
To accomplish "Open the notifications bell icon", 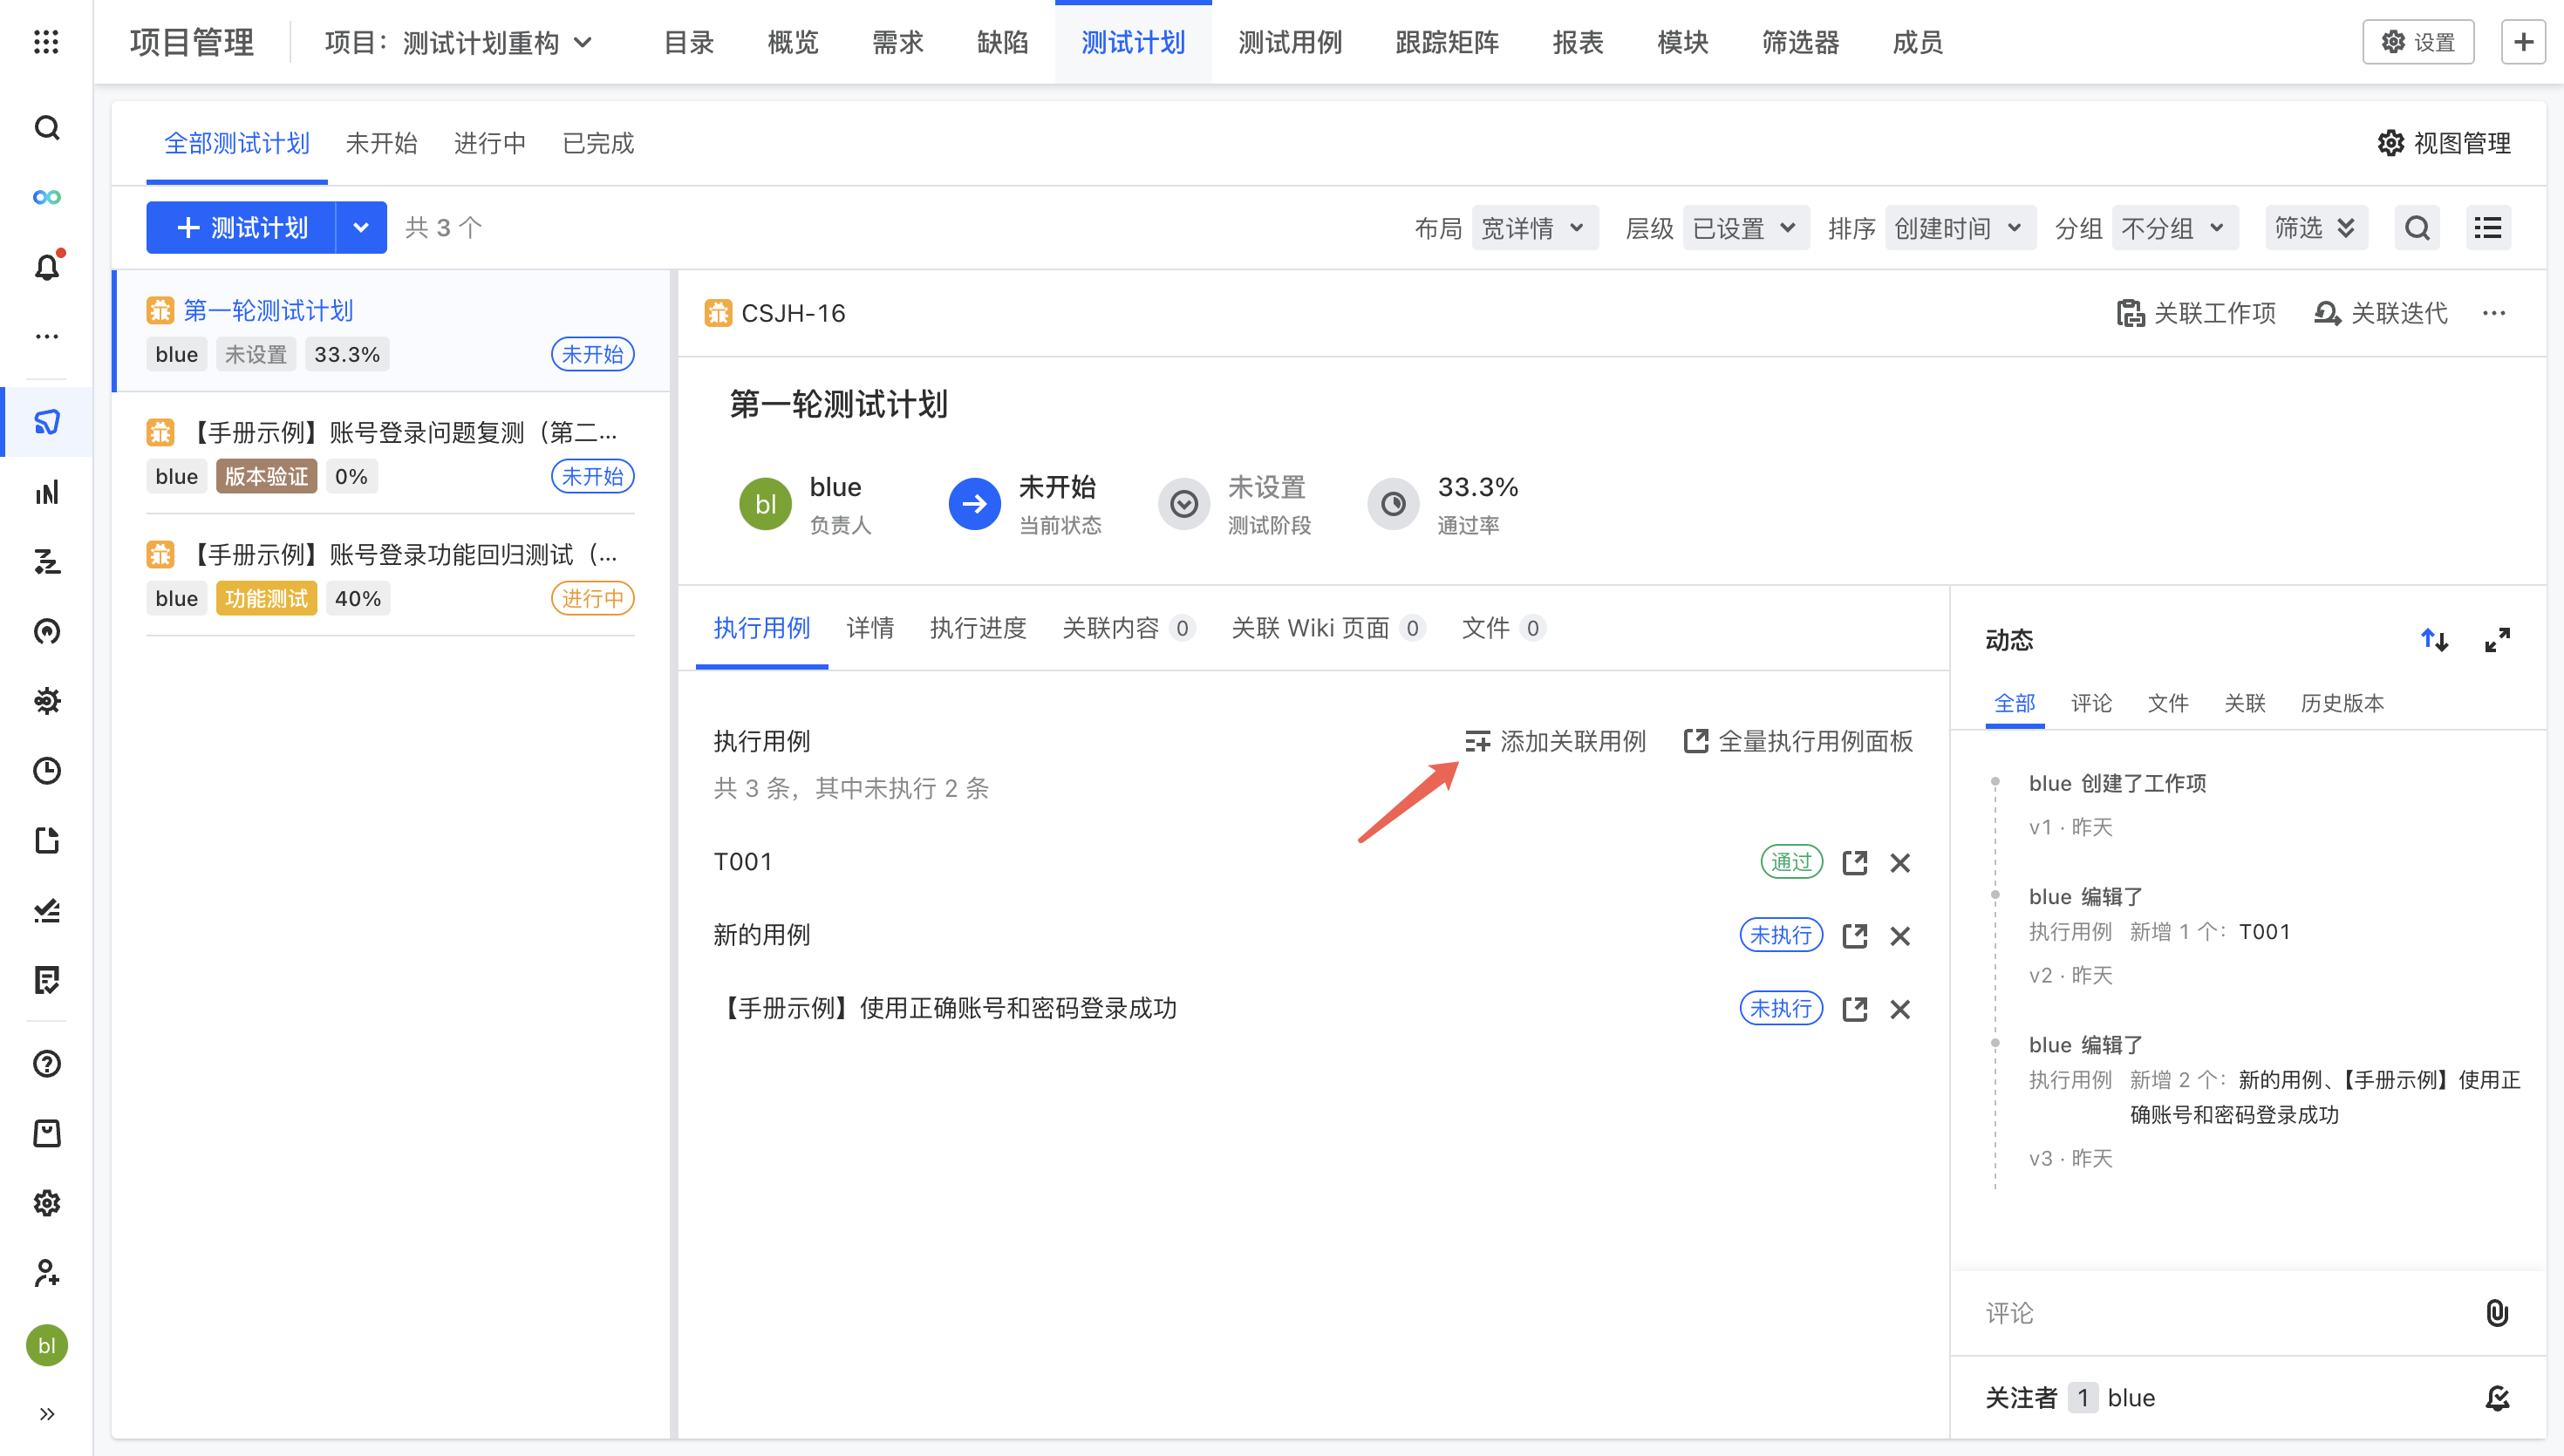I will click(46, 267).
